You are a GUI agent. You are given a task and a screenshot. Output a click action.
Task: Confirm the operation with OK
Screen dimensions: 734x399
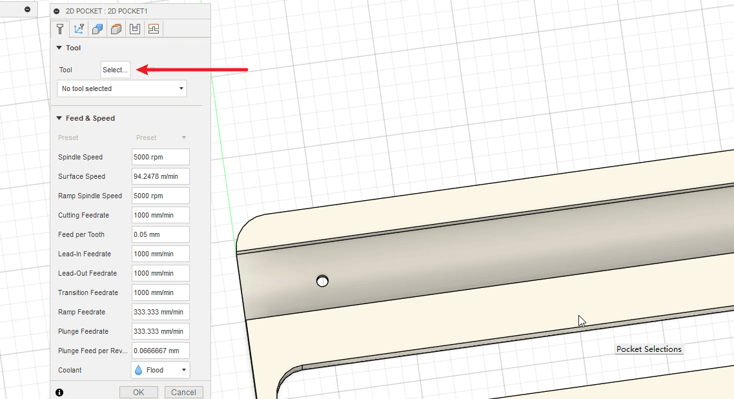[x=139, y=392]
